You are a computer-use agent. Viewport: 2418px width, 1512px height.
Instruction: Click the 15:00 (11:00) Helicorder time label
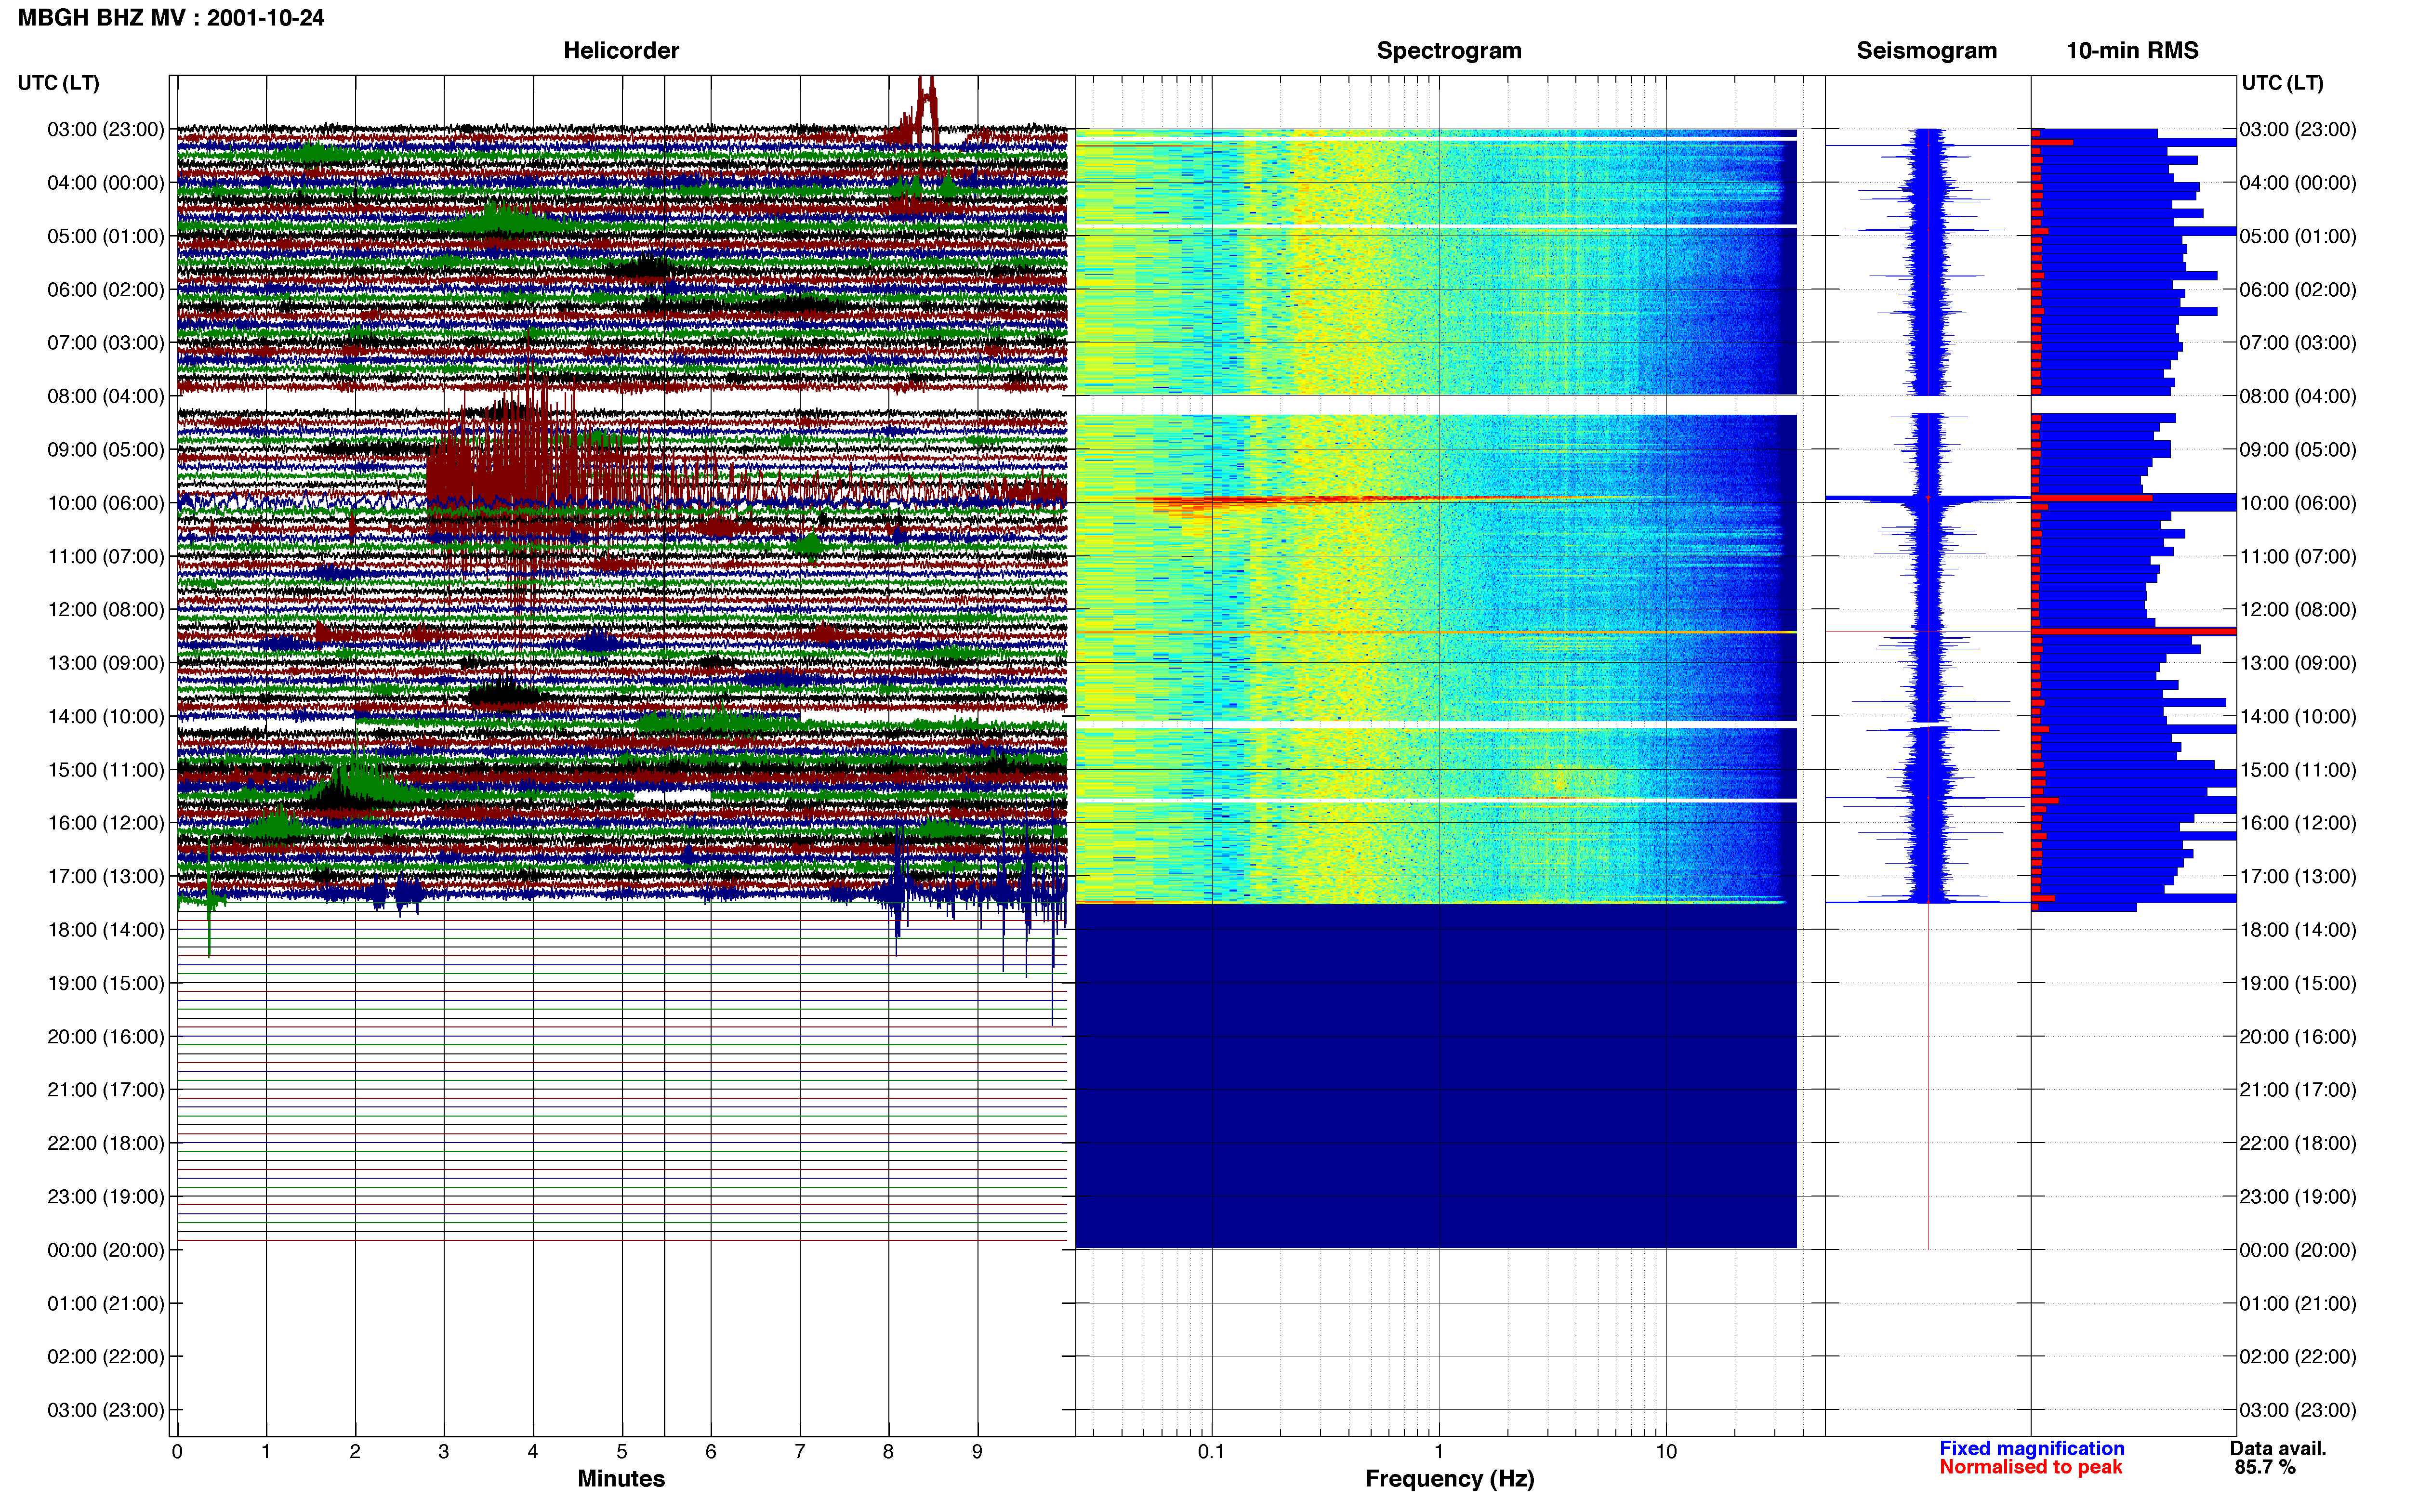[x=106, y=770]
